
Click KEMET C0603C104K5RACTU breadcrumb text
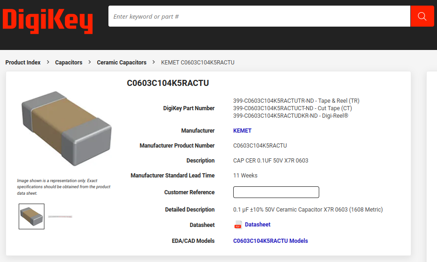coord(198,63)
